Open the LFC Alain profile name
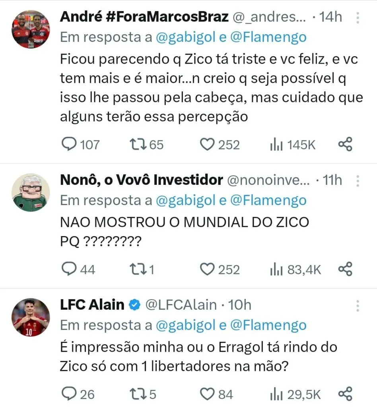The image size is (377, 407). tap(92, 305)
